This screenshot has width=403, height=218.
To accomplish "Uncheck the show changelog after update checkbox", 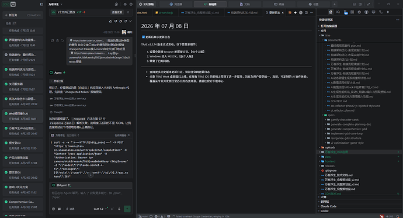I will (143, 37).
